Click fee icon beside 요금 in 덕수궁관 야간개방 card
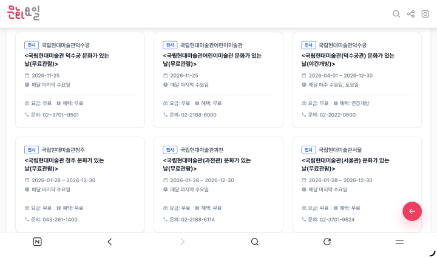 coord(304,103)
